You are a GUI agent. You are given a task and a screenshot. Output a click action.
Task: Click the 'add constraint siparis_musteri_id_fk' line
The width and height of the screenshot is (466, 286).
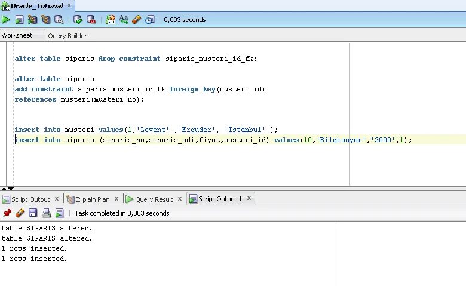pyautogui.click(x=140, y=89)
